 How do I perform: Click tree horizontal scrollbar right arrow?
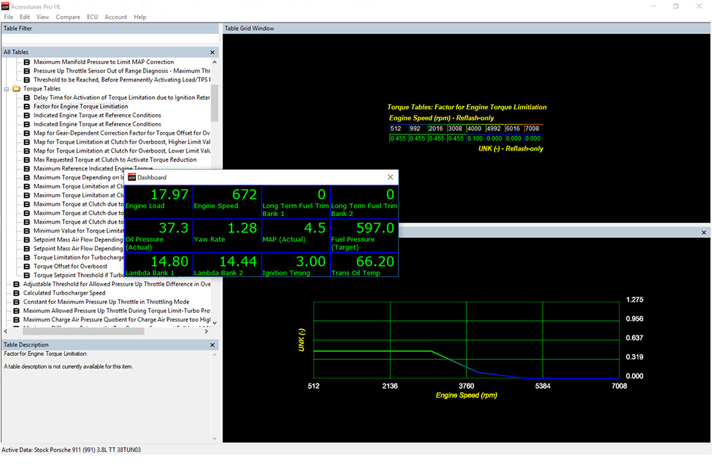[x=207, y=331]
